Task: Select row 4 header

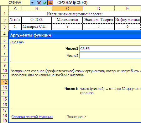Action: point(4,33)
